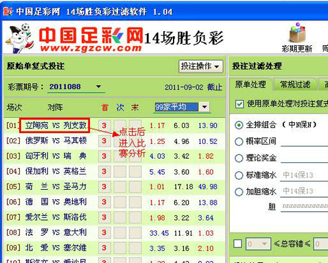
Task: Click the 总容错 upper bound field
Action: 320,243
